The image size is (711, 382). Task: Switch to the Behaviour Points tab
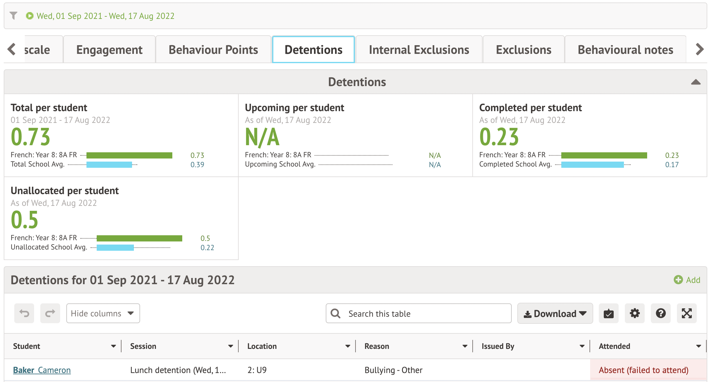click(213, 50)
